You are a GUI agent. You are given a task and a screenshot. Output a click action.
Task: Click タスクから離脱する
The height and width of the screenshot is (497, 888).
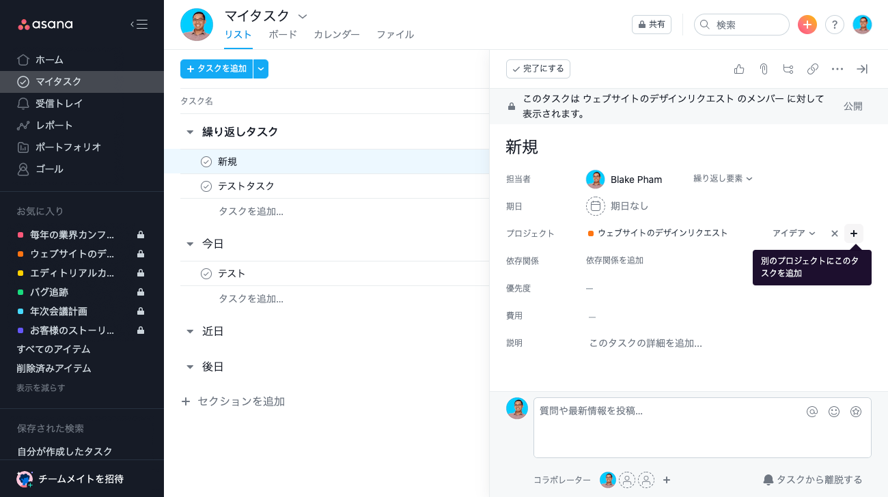pyautogui.click(x=813, y=480)
